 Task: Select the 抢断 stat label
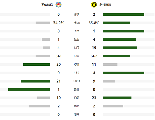[76, 65]
